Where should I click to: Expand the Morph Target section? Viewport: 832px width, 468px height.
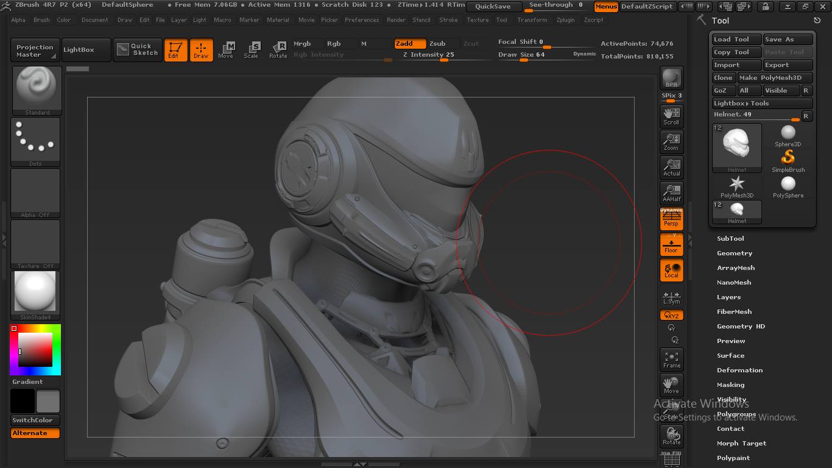[741, 444]
